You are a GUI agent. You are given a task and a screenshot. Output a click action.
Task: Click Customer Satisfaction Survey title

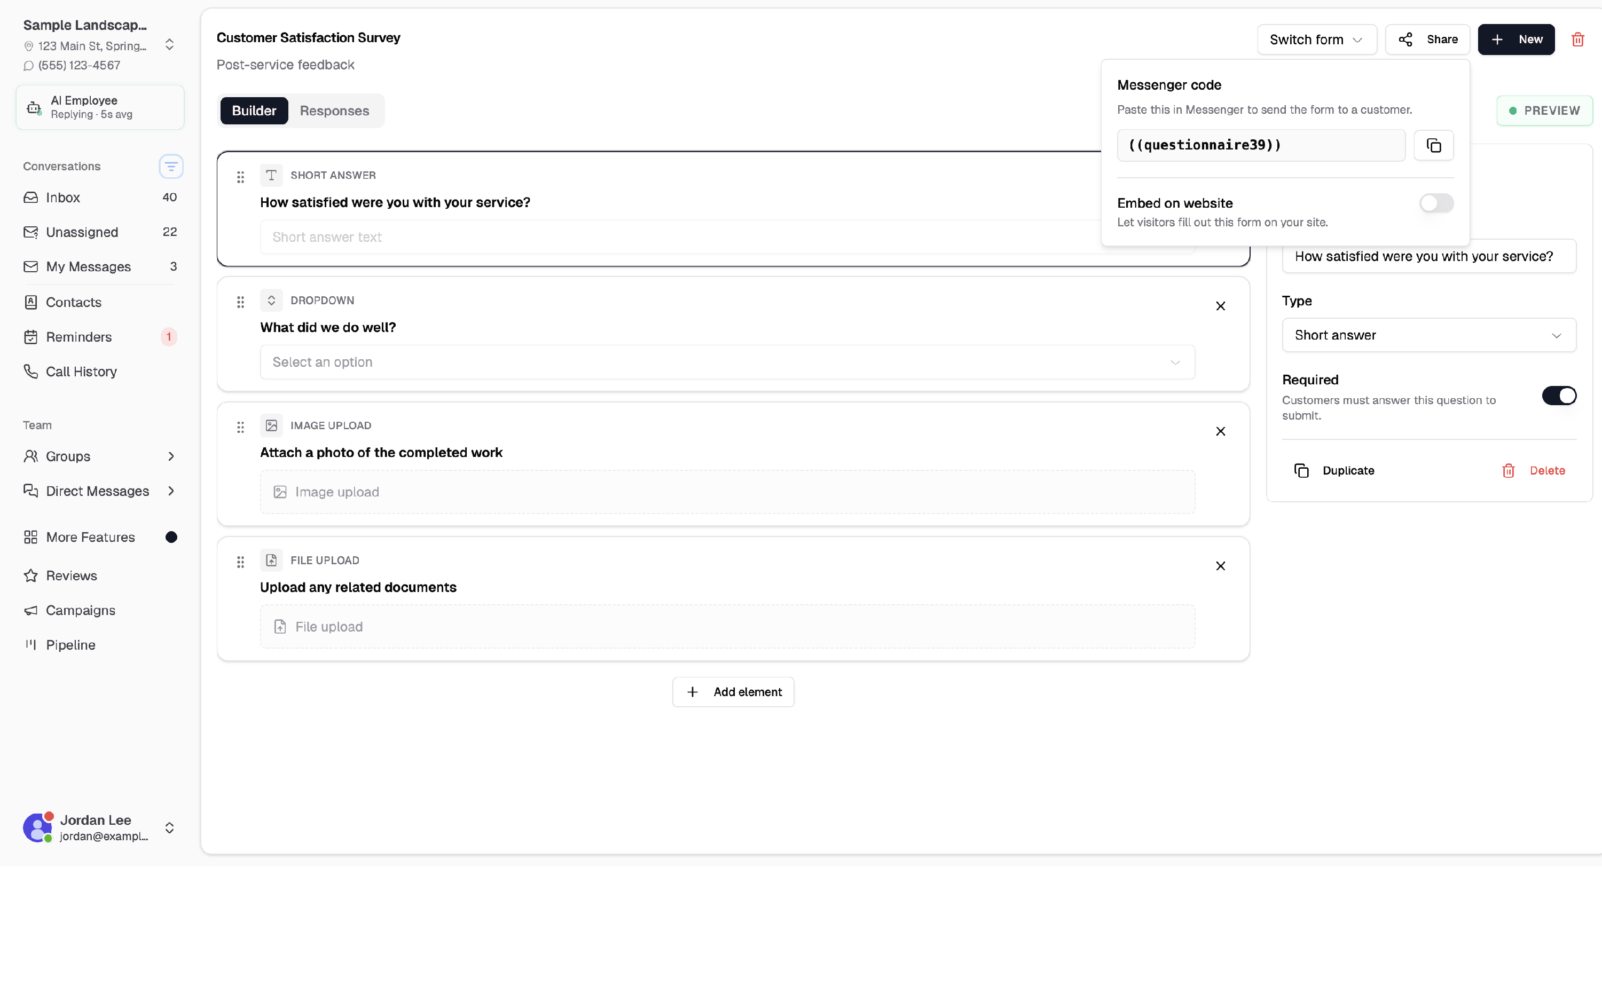coord(308,38)
